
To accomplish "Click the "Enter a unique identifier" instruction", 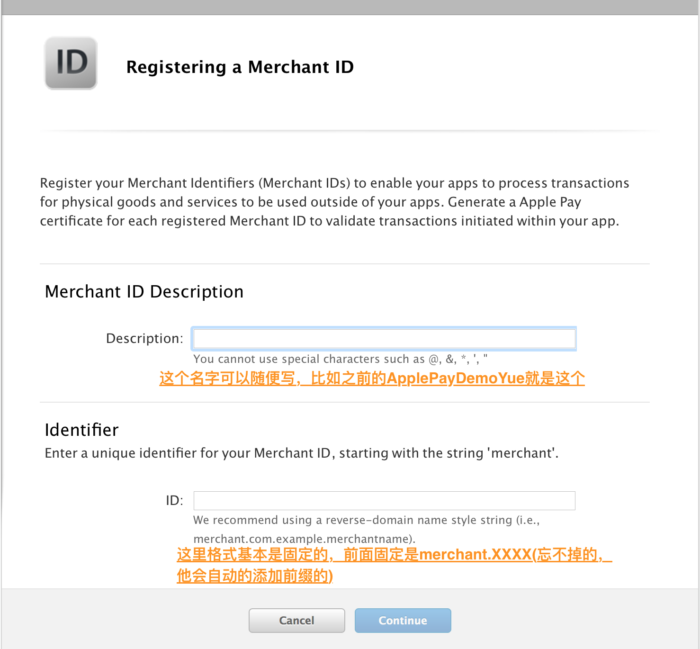I will click(x=301, y=453).
